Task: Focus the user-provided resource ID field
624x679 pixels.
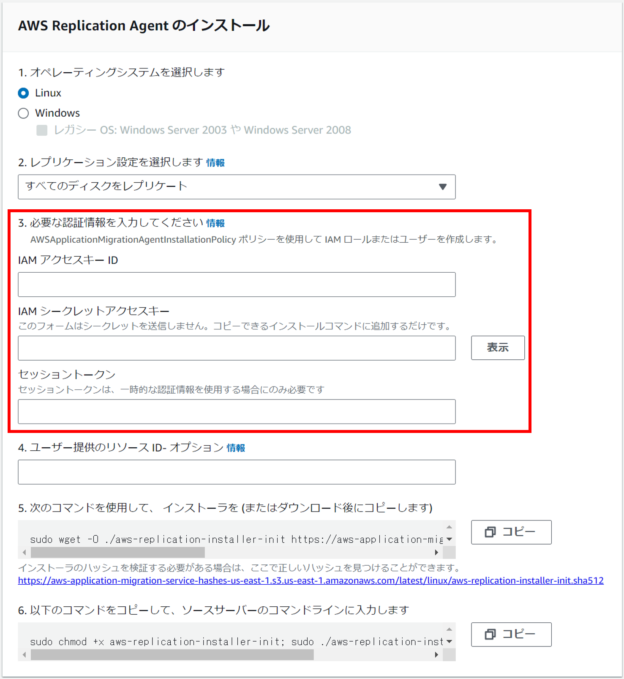Action: coord(237,472)
